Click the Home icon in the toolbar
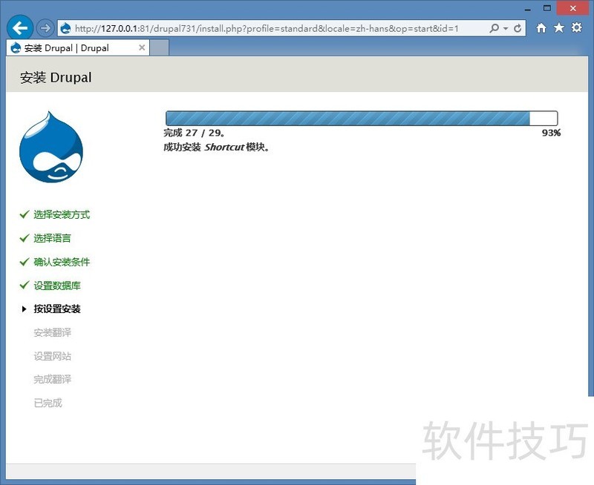The image size is (594, 485). (541, 27)
